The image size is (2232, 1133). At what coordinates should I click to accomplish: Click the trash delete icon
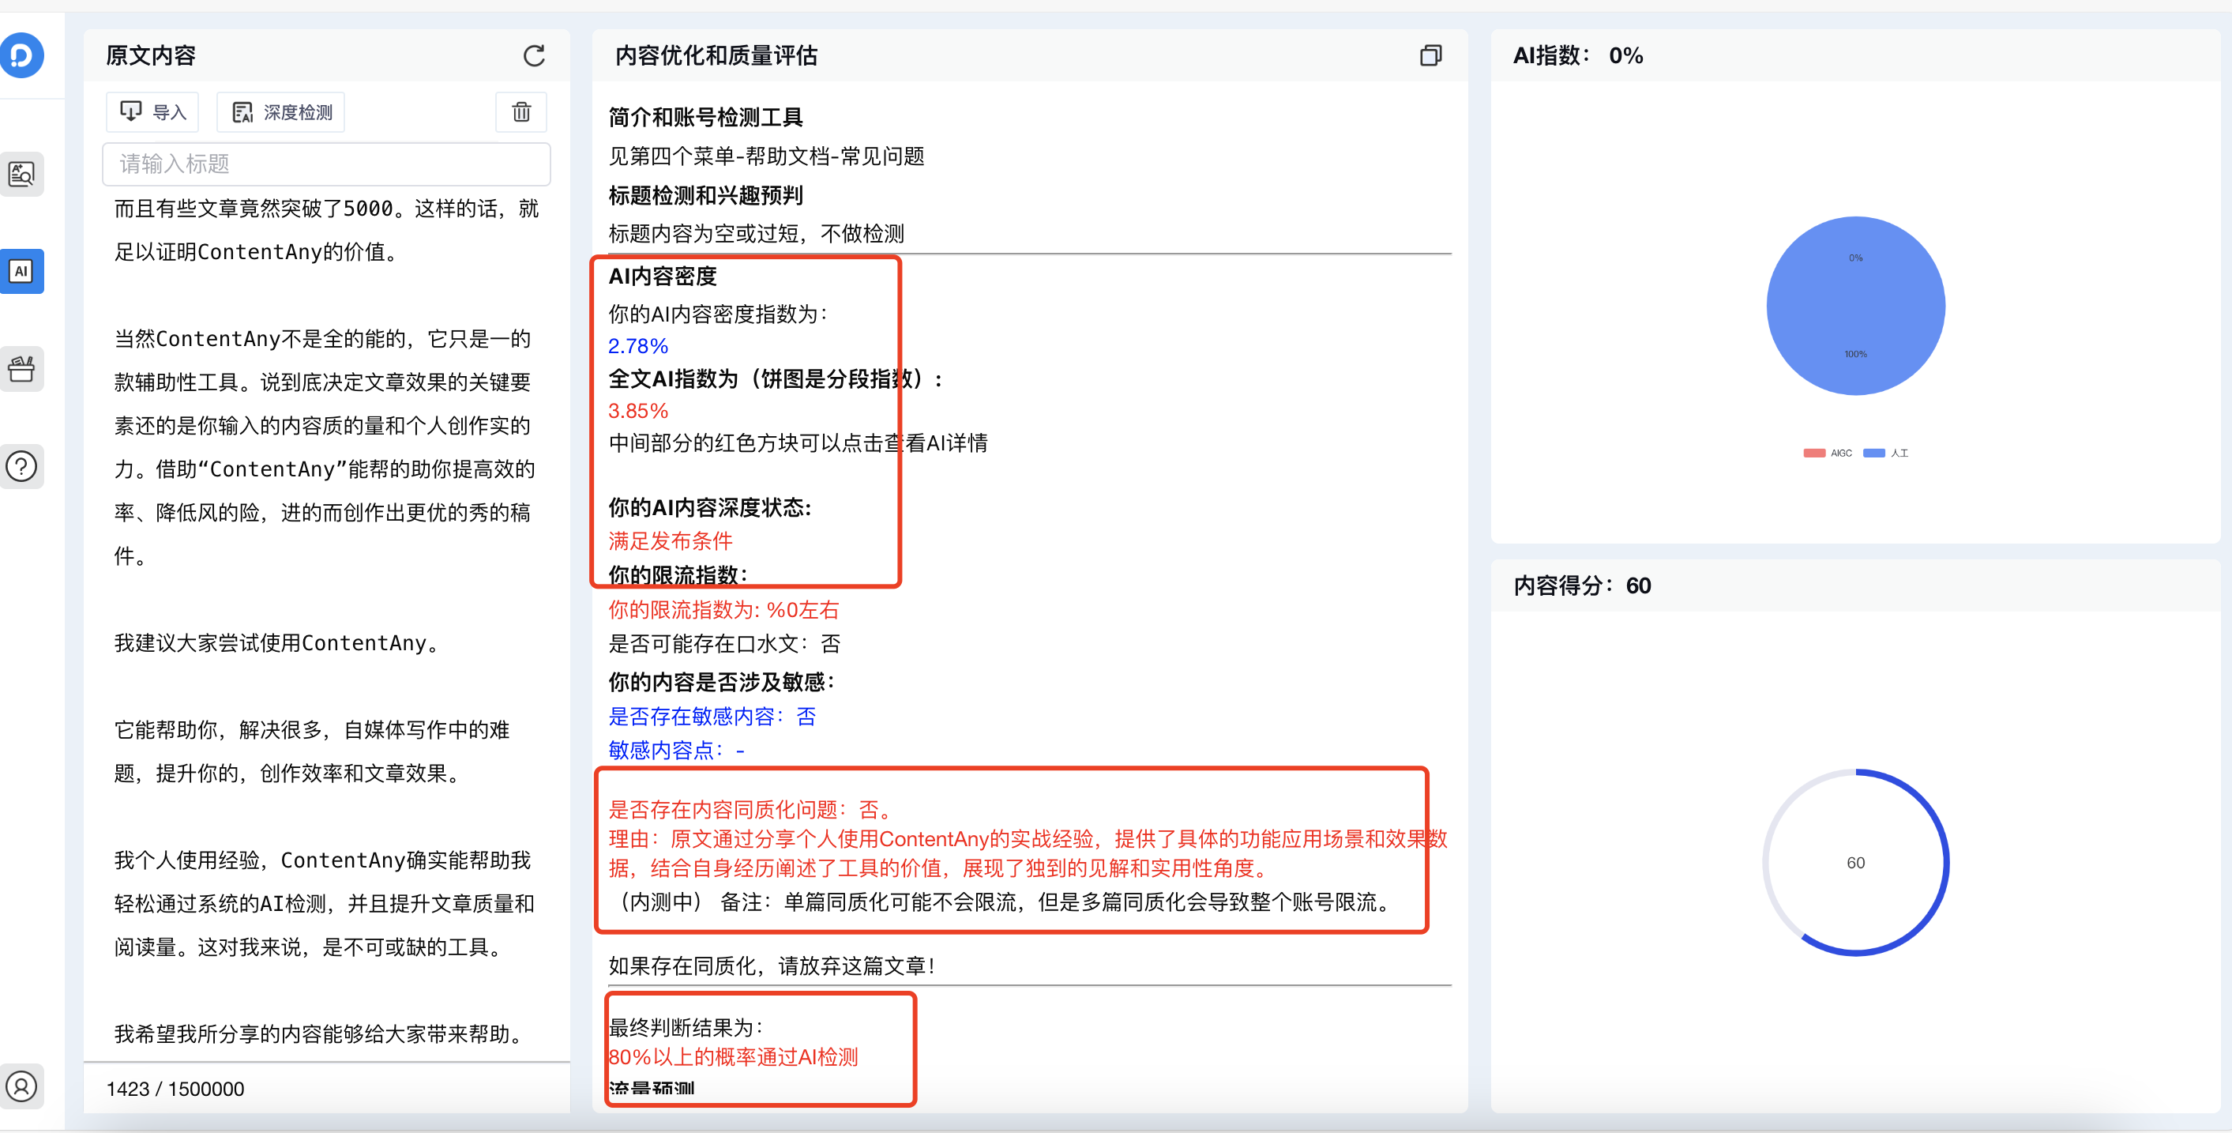click(520, 112)
